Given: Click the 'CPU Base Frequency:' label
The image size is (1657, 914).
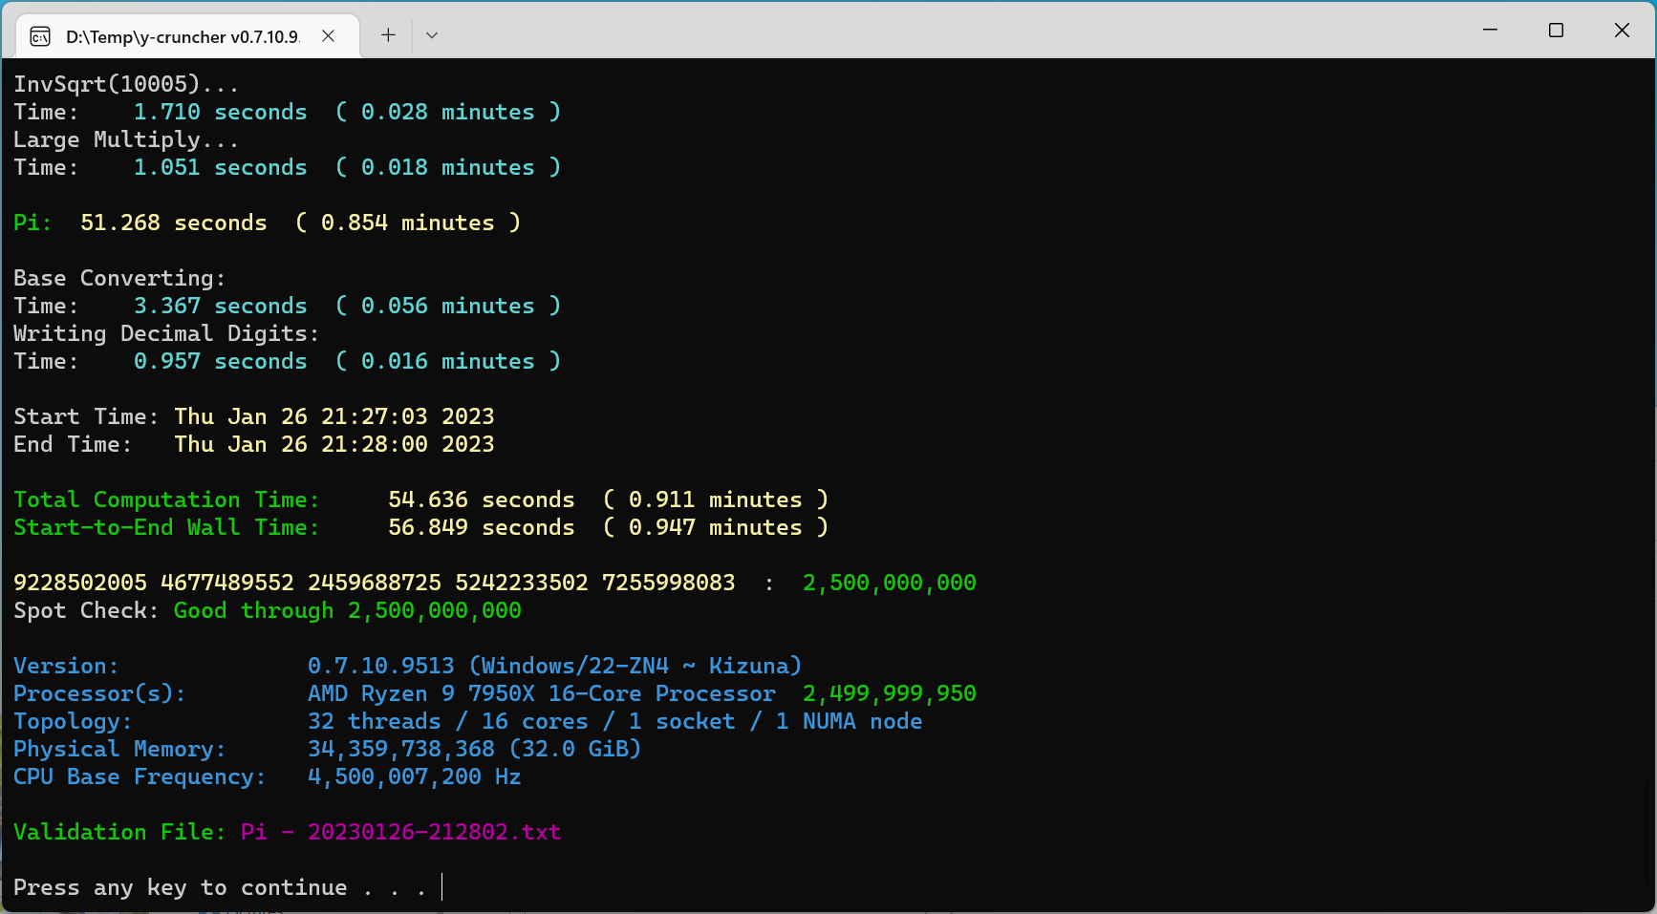Looking at the screenshot, I should click(140, 776).
